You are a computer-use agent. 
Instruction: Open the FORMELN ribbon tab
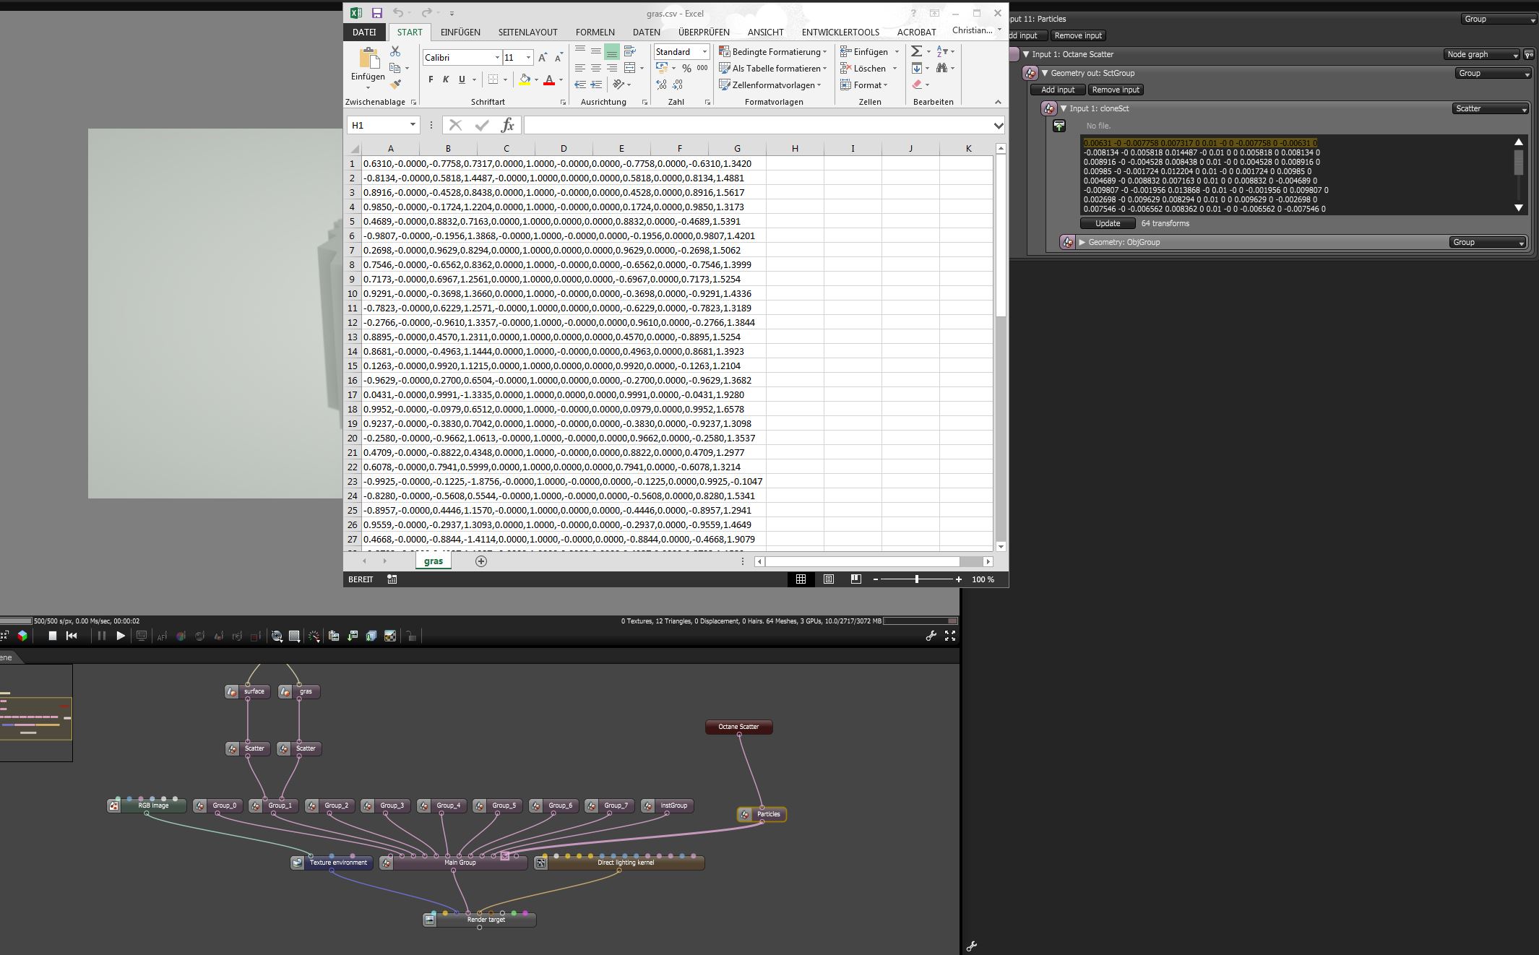(x=595, y=32)
